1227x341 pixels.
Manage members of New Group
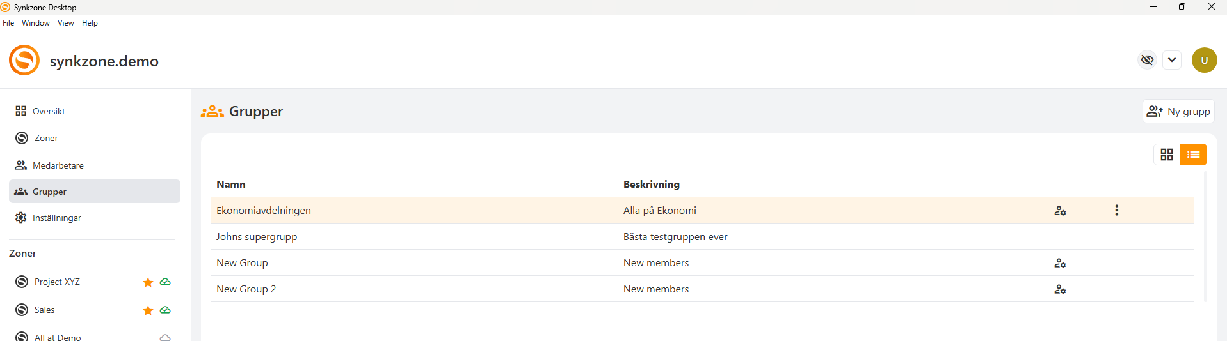point(1060,263)
